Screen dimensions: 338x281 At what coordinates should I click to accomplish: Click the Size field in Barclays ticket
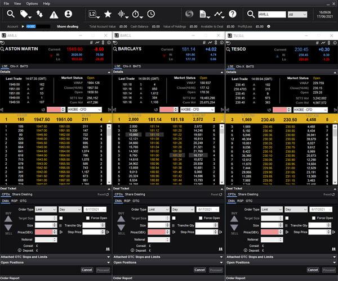click(x=159, y=225)
